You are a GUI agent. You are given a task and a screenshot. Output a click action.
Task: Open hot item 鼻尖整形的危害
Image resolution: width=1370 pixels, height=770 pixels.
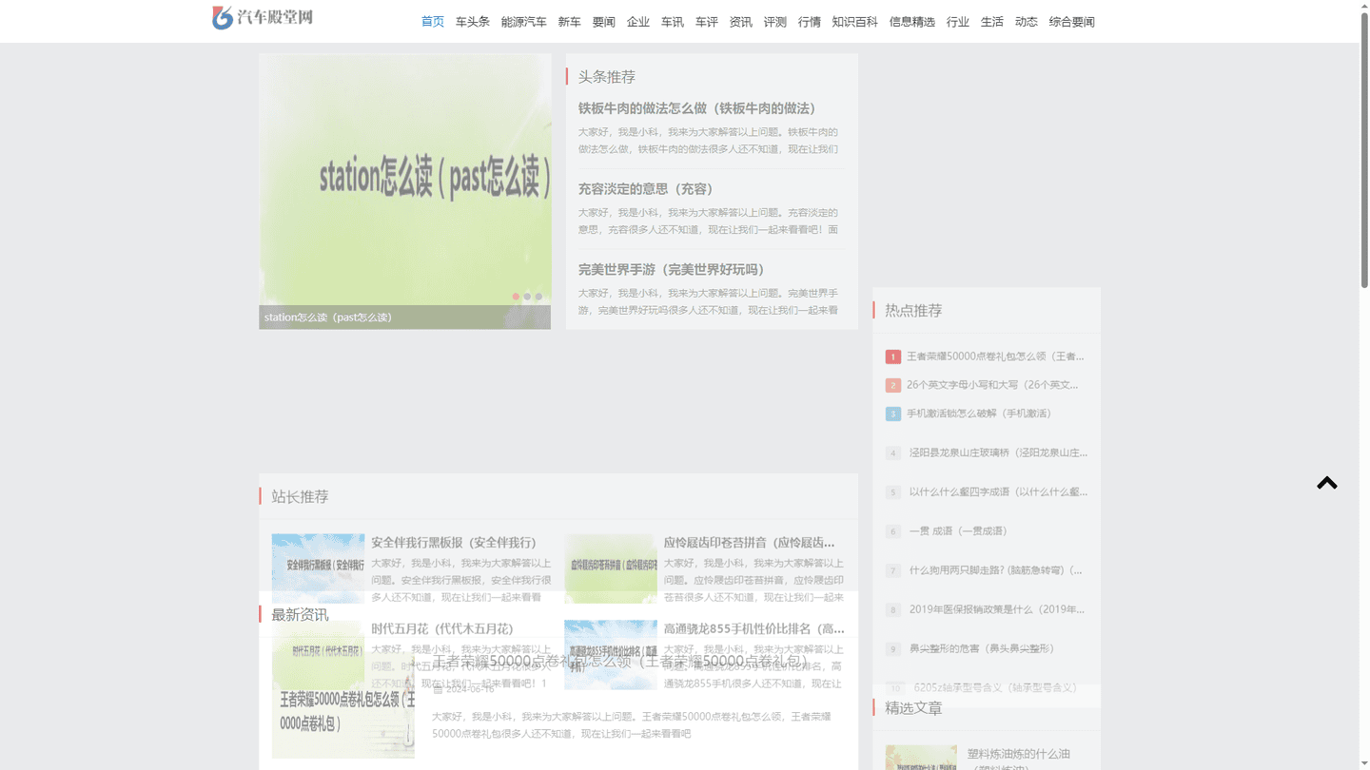pos(982,649)
